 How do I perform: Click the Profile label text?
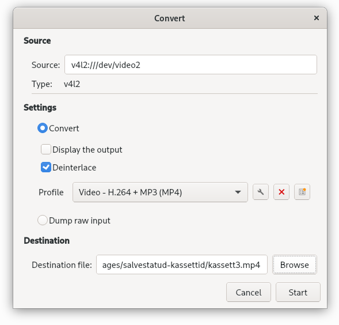51,192
